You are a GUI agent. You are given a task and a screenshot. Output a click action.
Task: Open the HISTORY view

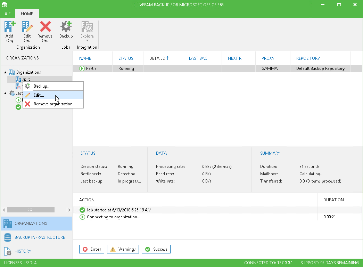point(36,251)
